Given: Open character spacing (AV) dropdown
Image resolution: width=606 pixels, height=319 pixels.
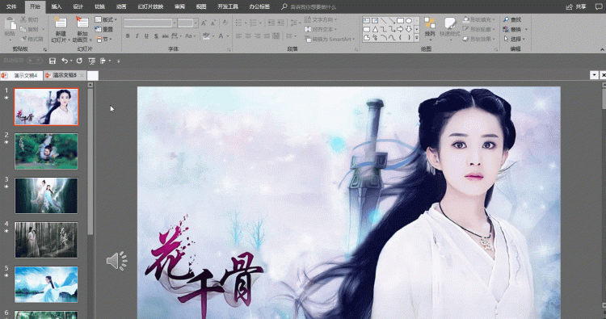Looking at the screenshot, I should pos(176,36).
